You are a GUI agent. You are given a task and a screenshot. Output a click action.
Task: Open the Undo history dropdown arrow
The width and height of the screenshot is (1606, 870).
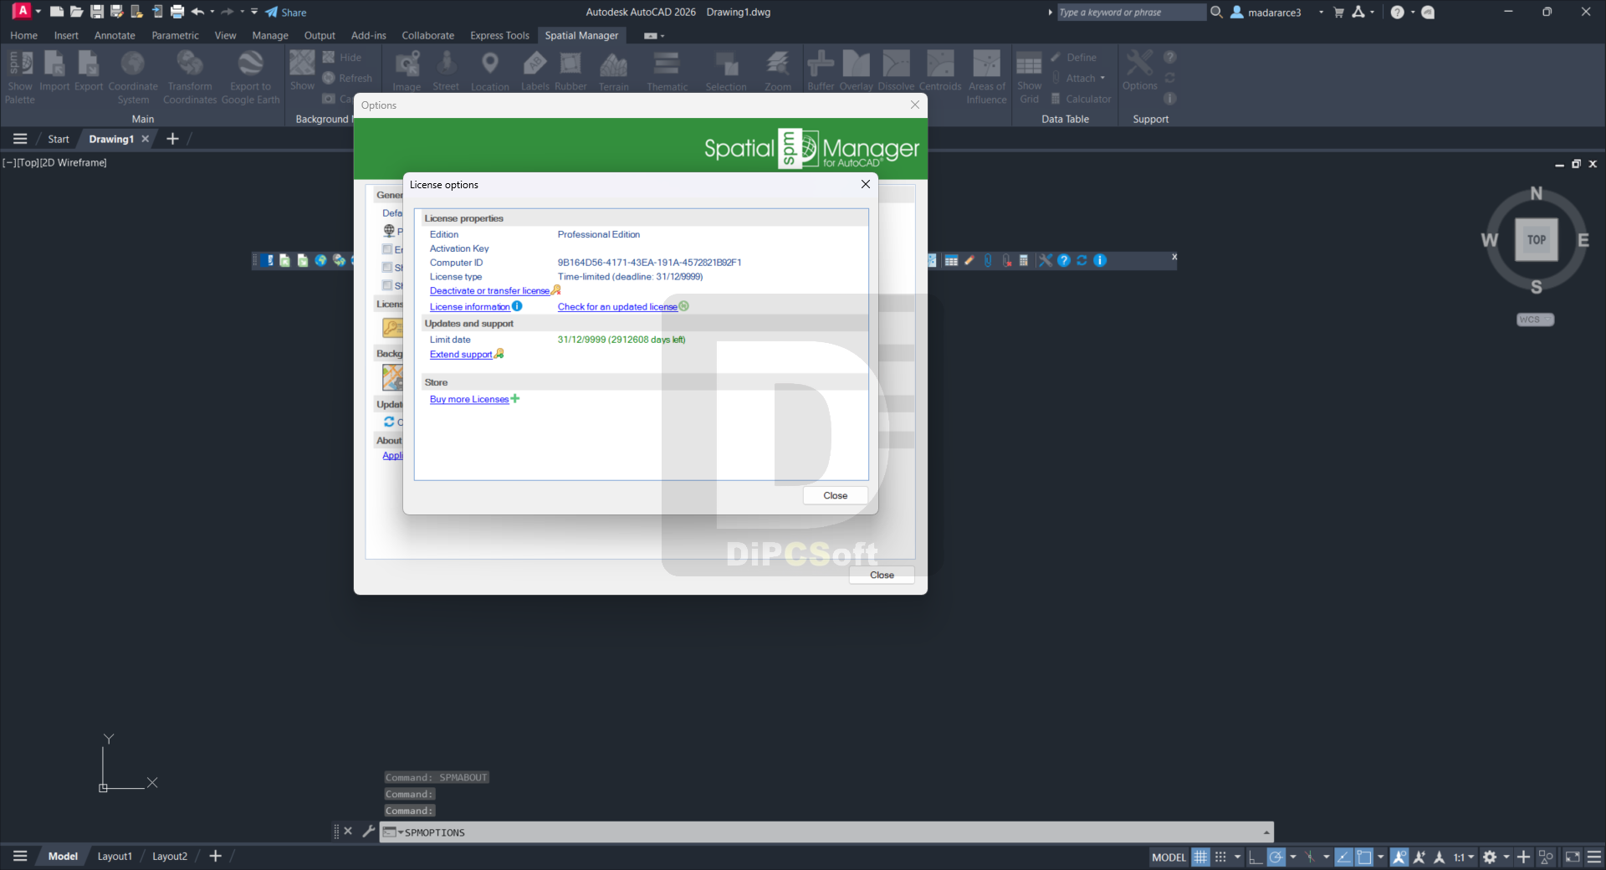click(x=212, y=12)
